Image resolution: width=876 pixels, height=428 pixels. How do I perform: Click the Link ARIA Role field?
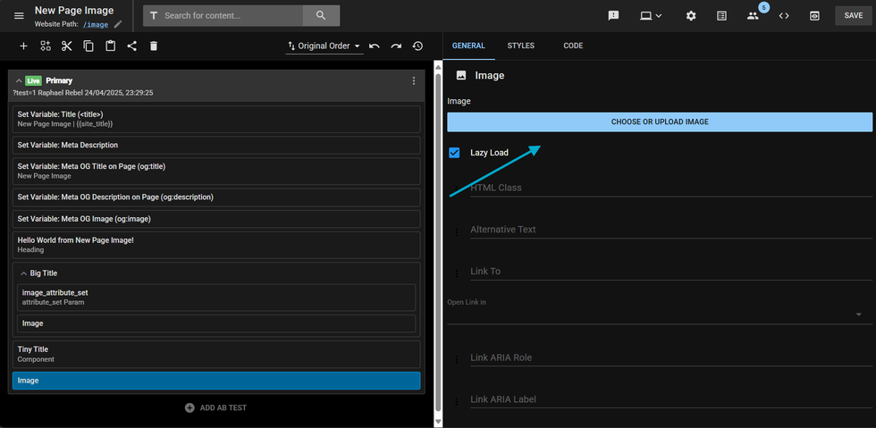tap(671, 357)
